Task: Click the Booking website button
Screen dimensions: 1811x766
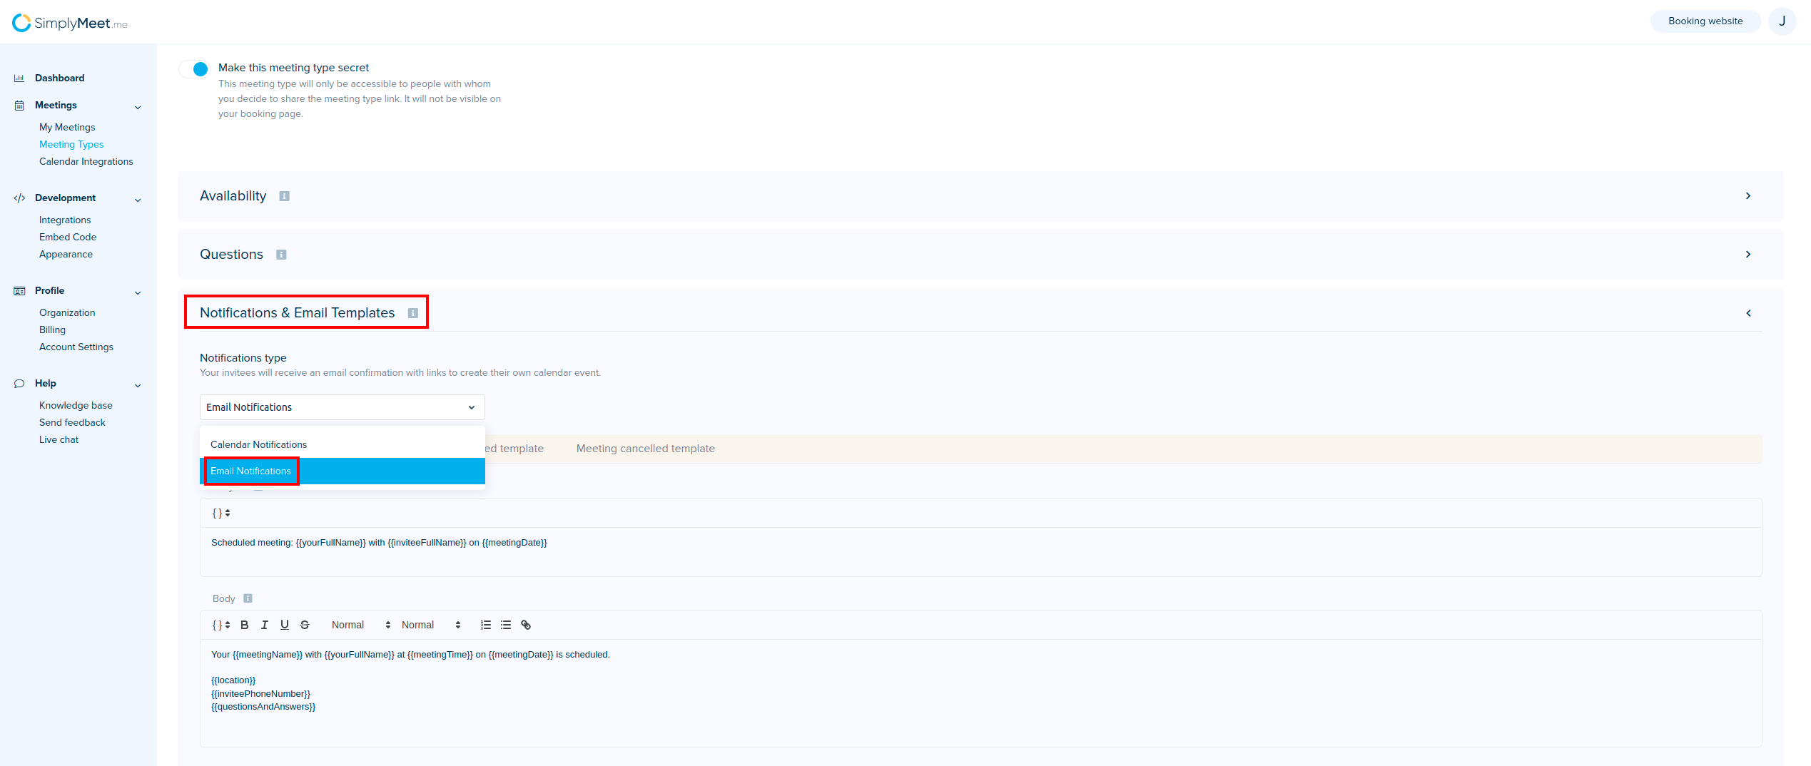Action: [x=1705, y=21]
